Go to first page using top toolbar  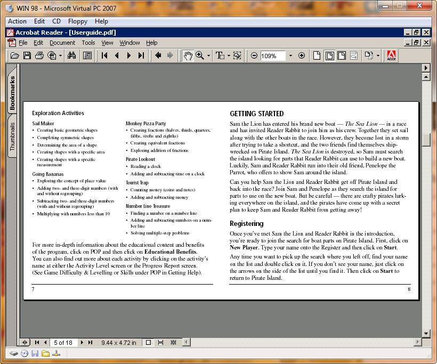click(x=104, y=55)
